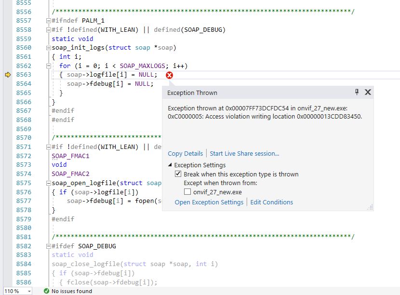Enable "Break when this exception type is thrown"
The width and height of the screenshot is (400, 295).
178,174
